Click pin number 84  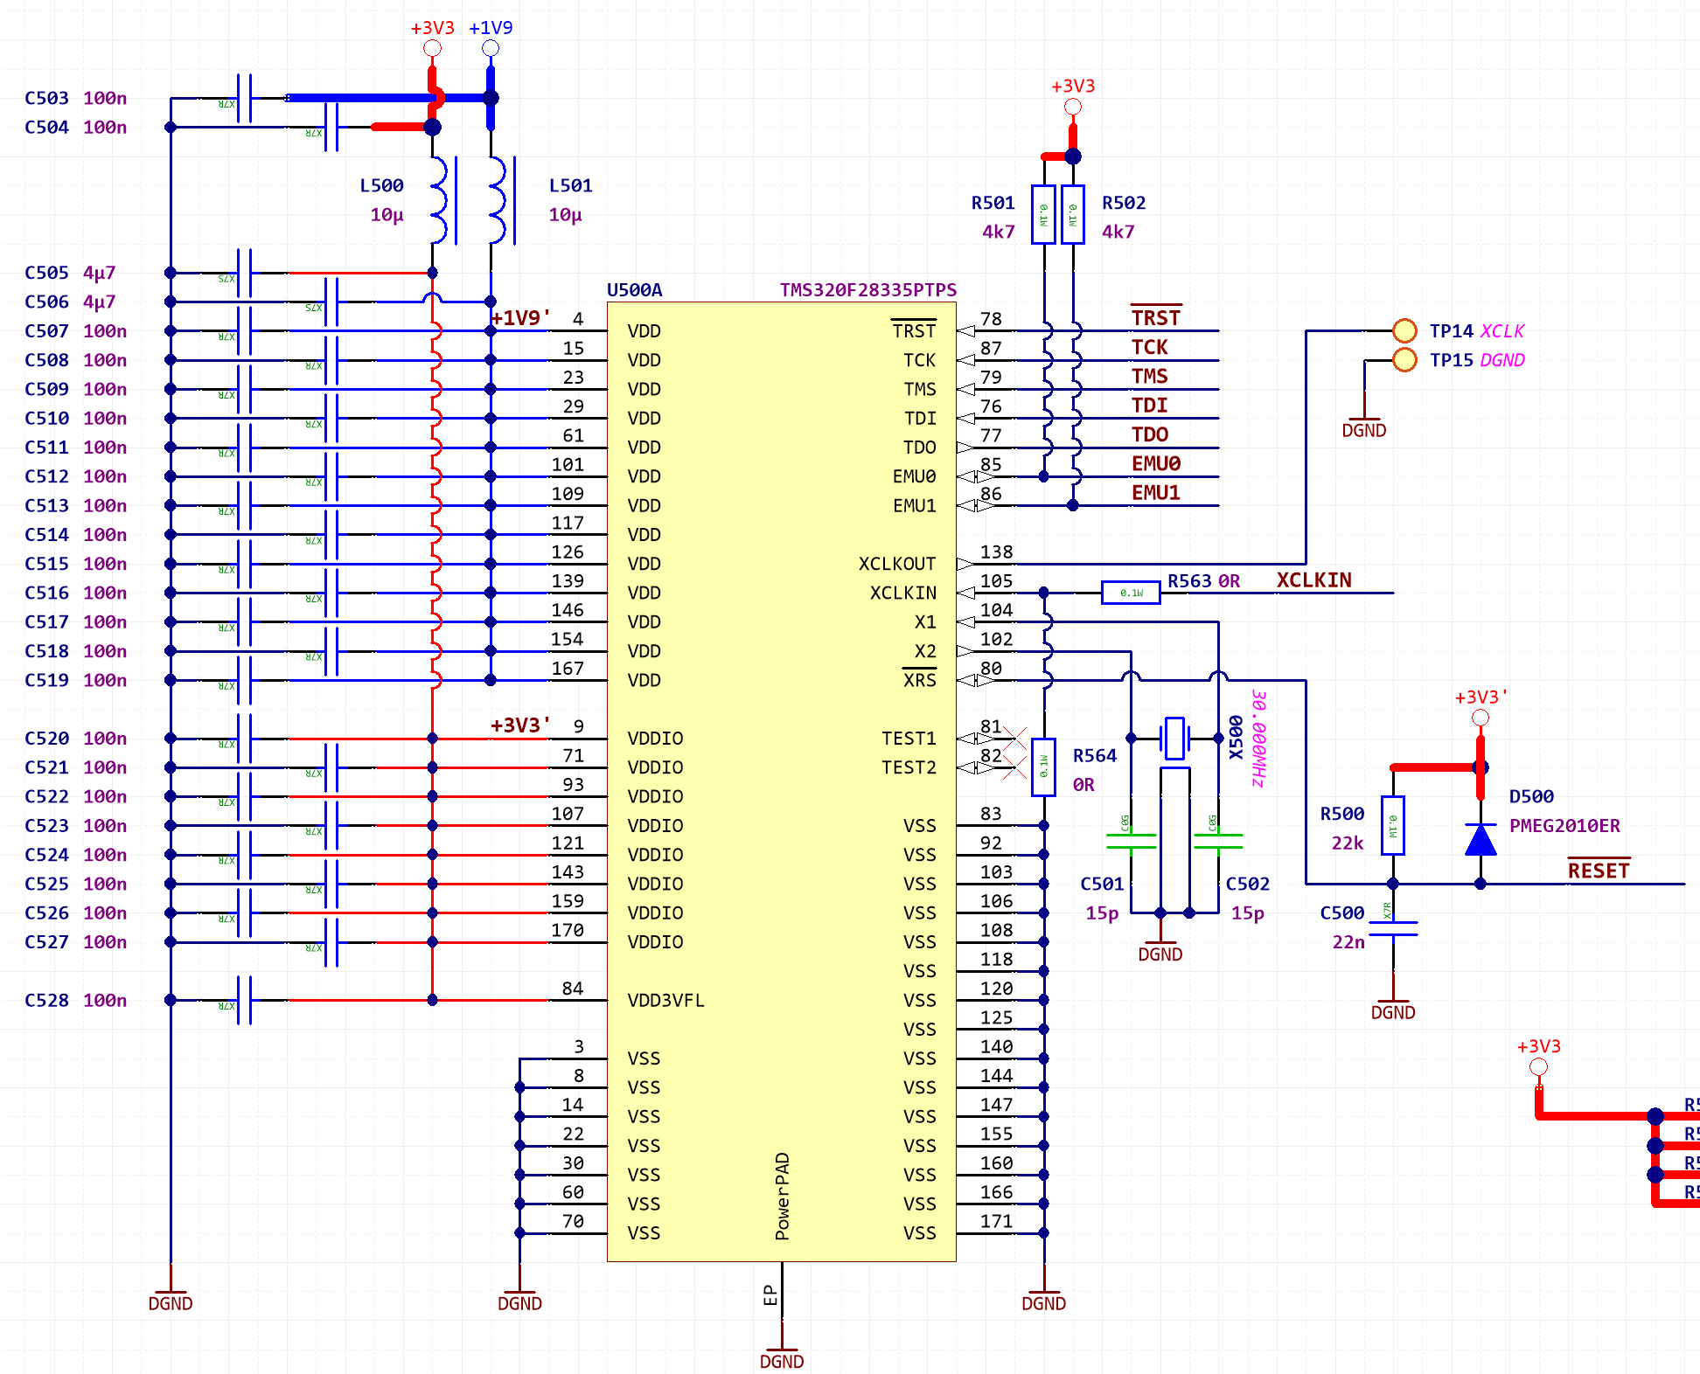(x=573, y=988)
